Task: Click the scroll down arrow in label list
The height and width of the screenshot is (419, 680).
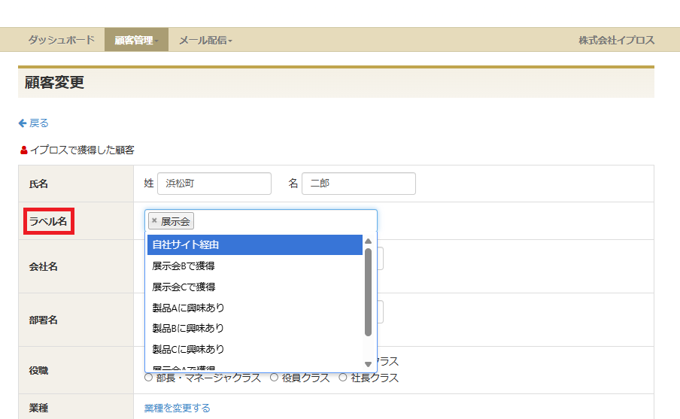Action: 368,364
